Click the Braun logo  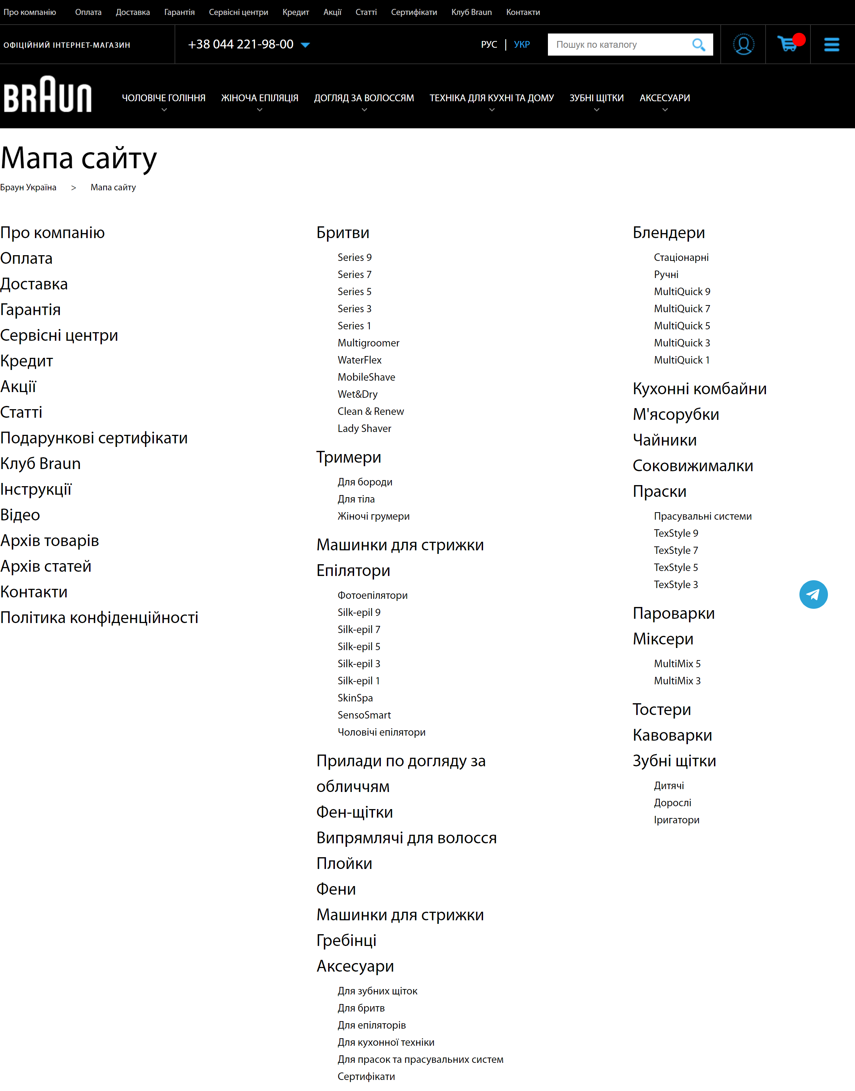(x=48, y=96)
